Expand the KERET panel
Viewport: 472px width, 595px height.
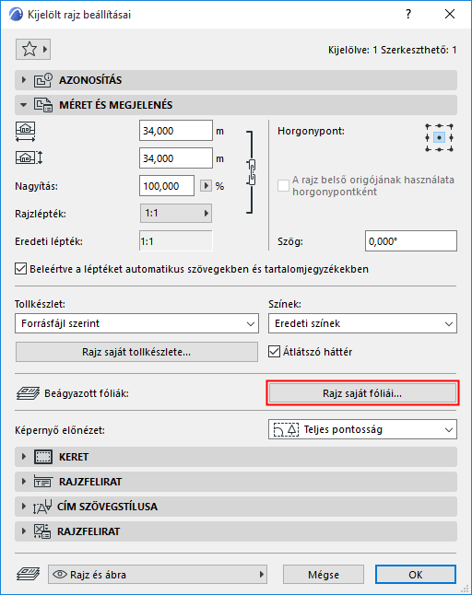click(x=236, y=457)
